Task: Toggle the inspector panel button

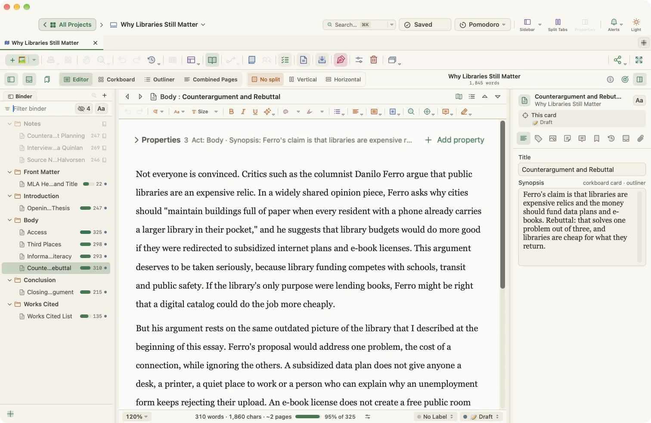Action: coord(640,79)
